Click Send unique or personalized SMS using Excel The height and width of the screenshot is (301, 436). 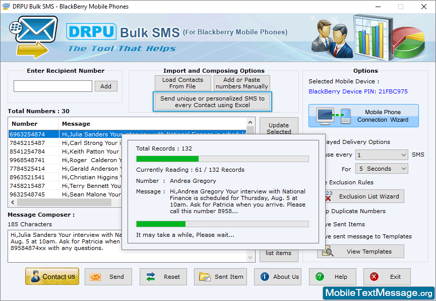point(212,102)
